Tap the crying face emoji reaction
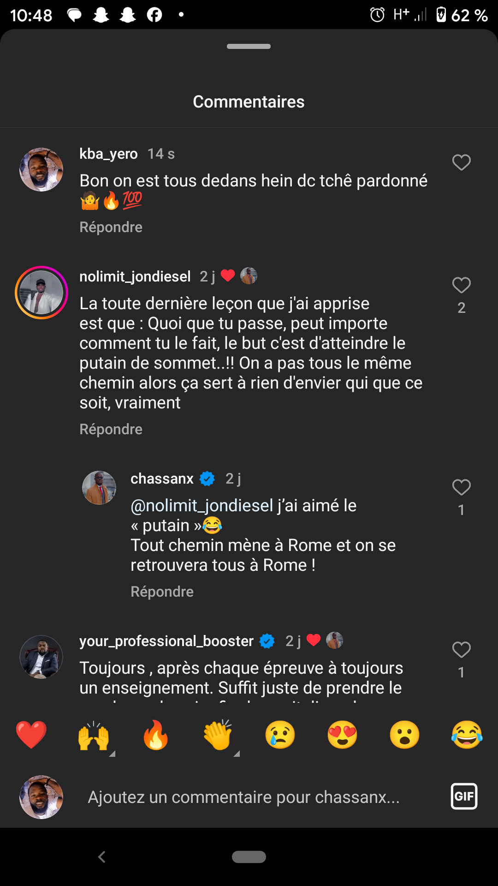This screenshot has height=886, width=498. tap(280, 735)
